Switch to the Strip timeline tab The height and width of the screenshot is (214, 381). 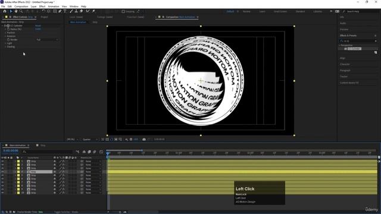(x=43, y=145)
